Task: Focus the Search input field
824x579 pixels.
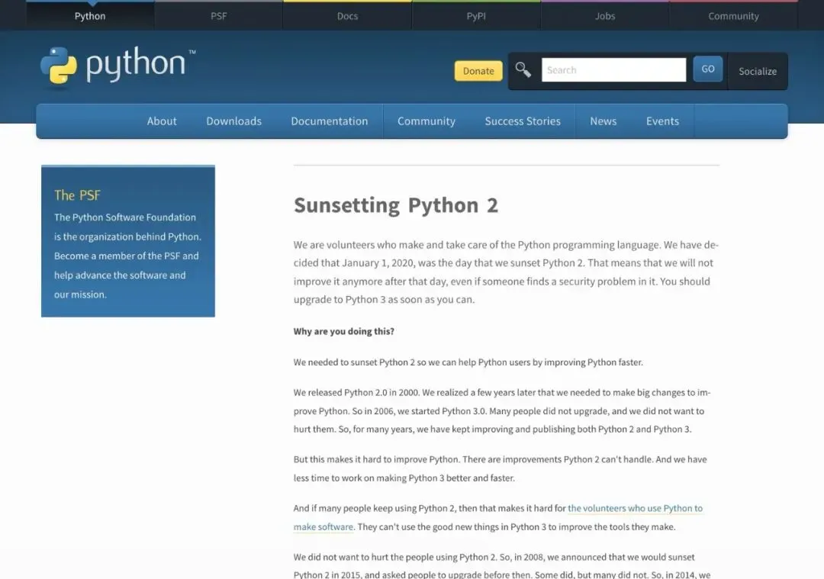Action: [613, 70]
